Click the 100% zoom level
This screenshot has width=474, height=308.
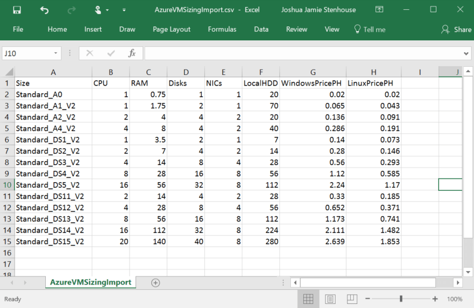tap(455, 299)
